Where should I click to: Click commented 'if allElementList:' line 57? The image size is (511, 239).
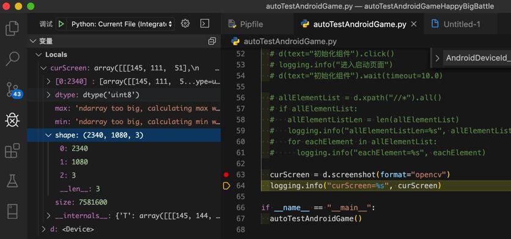coord(314,109)
